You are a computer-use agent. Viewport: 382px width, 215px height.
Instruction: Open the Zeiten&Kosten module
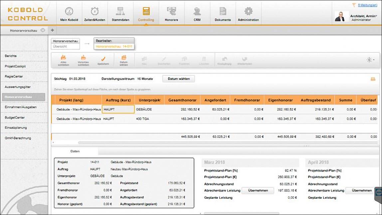[95, 14]
